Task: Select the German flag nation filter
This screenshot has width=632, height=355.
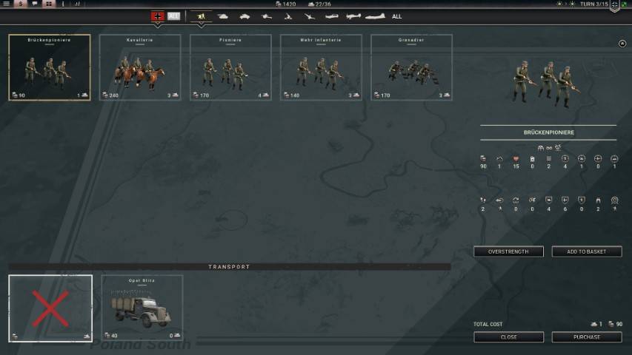Action: coord(157,16)
